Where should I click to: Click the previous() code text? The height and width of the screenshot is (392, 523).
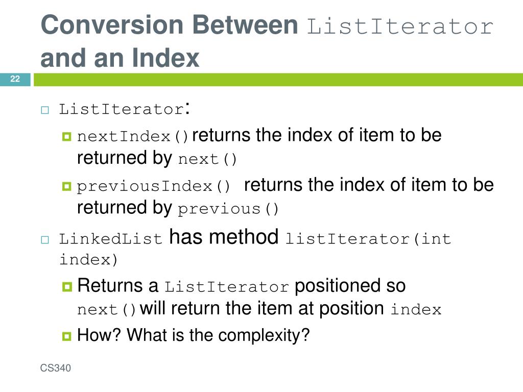(229, 209)
